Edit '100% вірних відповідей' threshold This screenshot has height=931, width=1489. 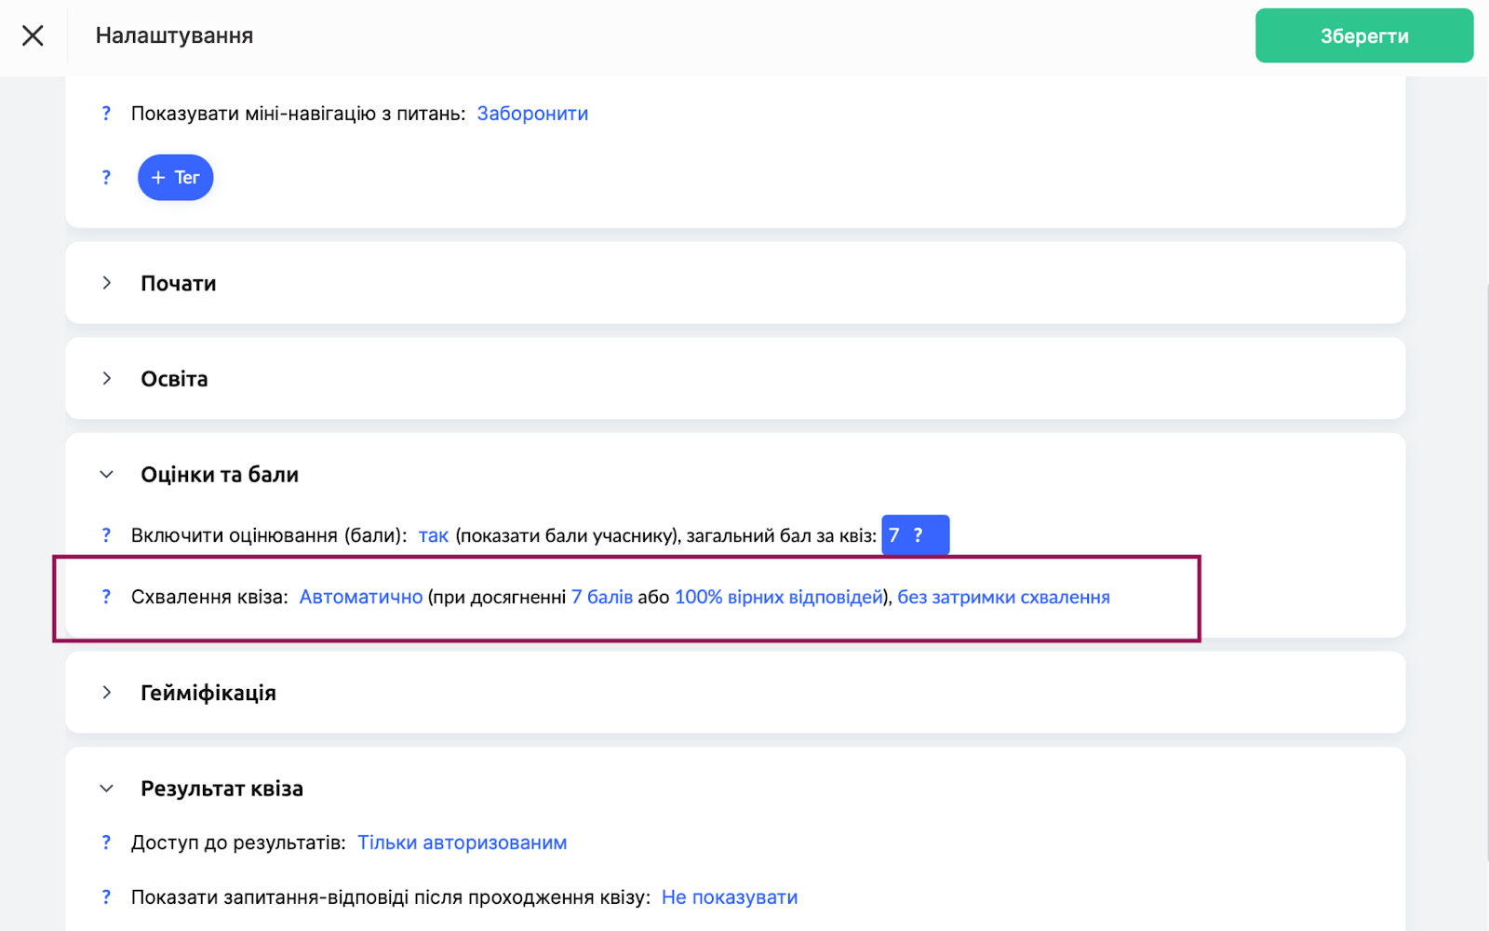pyautogui.click(x=778, y=597)
